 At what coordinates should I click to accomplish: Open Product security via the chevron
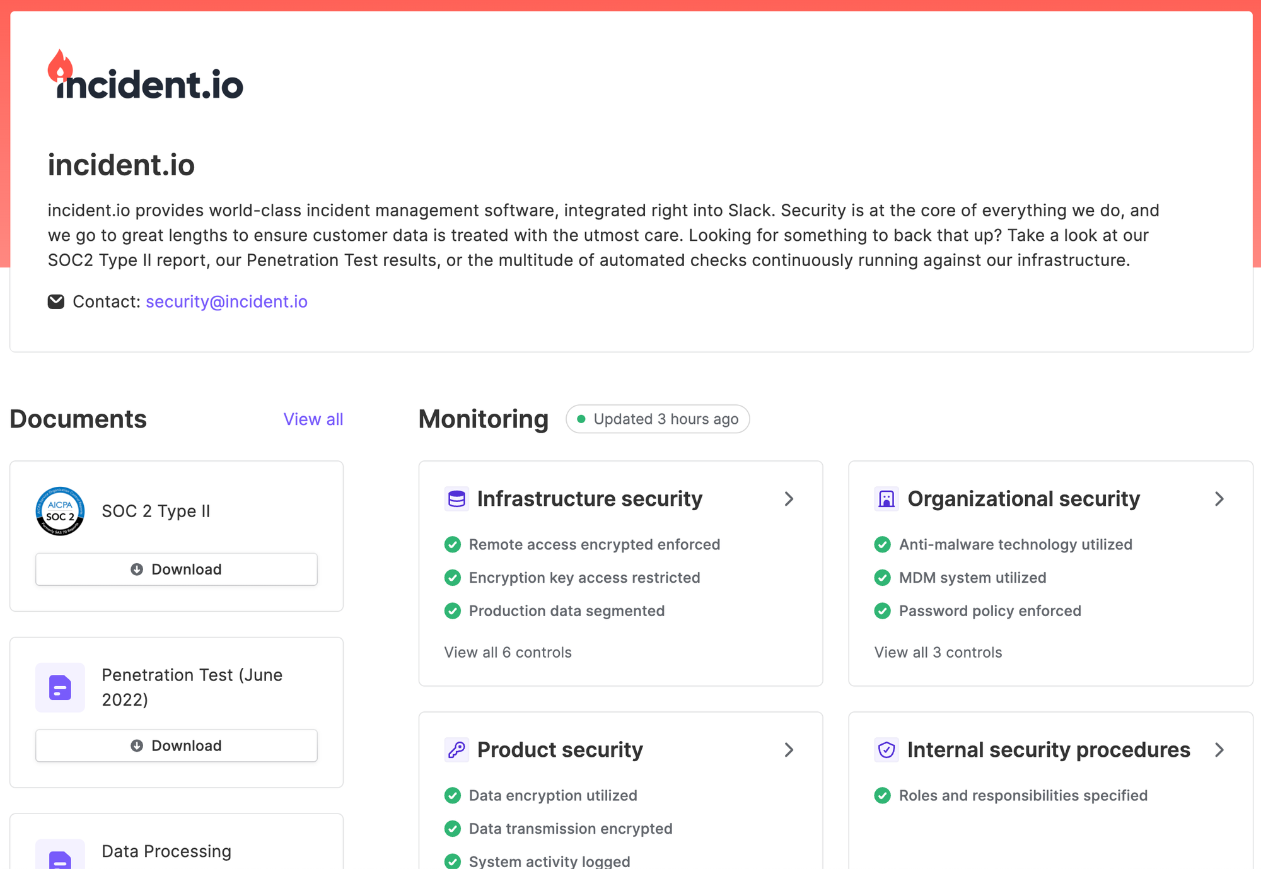point(789,750)
